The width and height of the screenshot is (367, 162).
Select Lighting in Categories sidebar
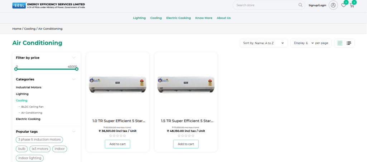(x=22, y=94)
